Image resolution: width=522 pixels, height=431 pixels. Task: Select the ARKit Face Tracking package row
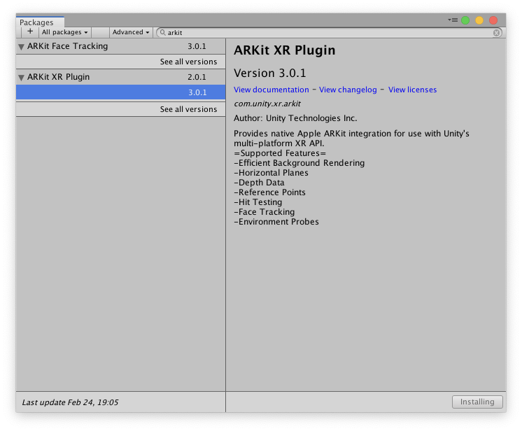120,46
